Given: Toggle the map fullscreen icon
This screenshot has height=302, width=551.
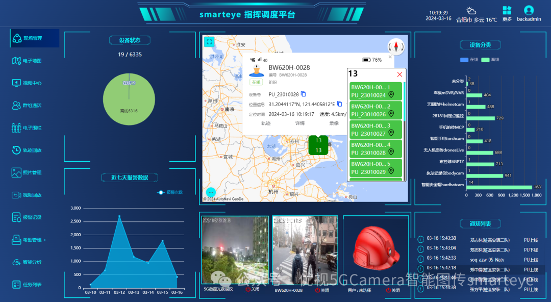Looking at the screenshot, I should point(210,42).
